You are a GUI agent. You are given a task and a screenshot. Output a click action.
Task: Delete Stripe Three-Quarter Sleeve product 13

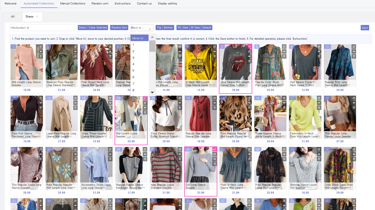tap(110, 108)
